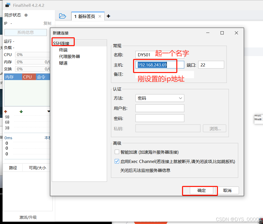Click the 备注 notes field
Image resolution: width=263 pixels, height=224 pixels.
pos(165,74)
